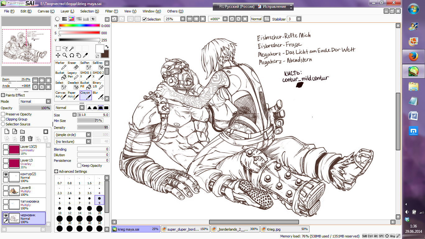Click the Normal view mode button in toolbar
The width and height of the screenshot is (425, 239).
(256, 19)
